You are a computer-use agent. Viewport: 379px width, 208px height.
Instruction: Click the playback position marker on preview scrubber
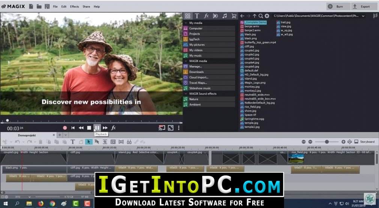tap(7, 120)
